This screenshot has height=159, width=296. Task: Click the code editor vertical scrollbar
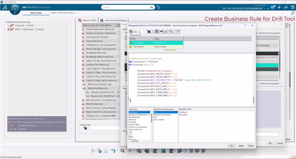pyautogui.click(x=253, y=100)
